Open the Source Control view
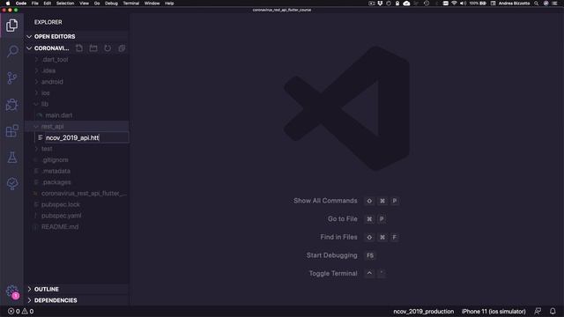This screenshot has width=564, height=317. (11, 78)
